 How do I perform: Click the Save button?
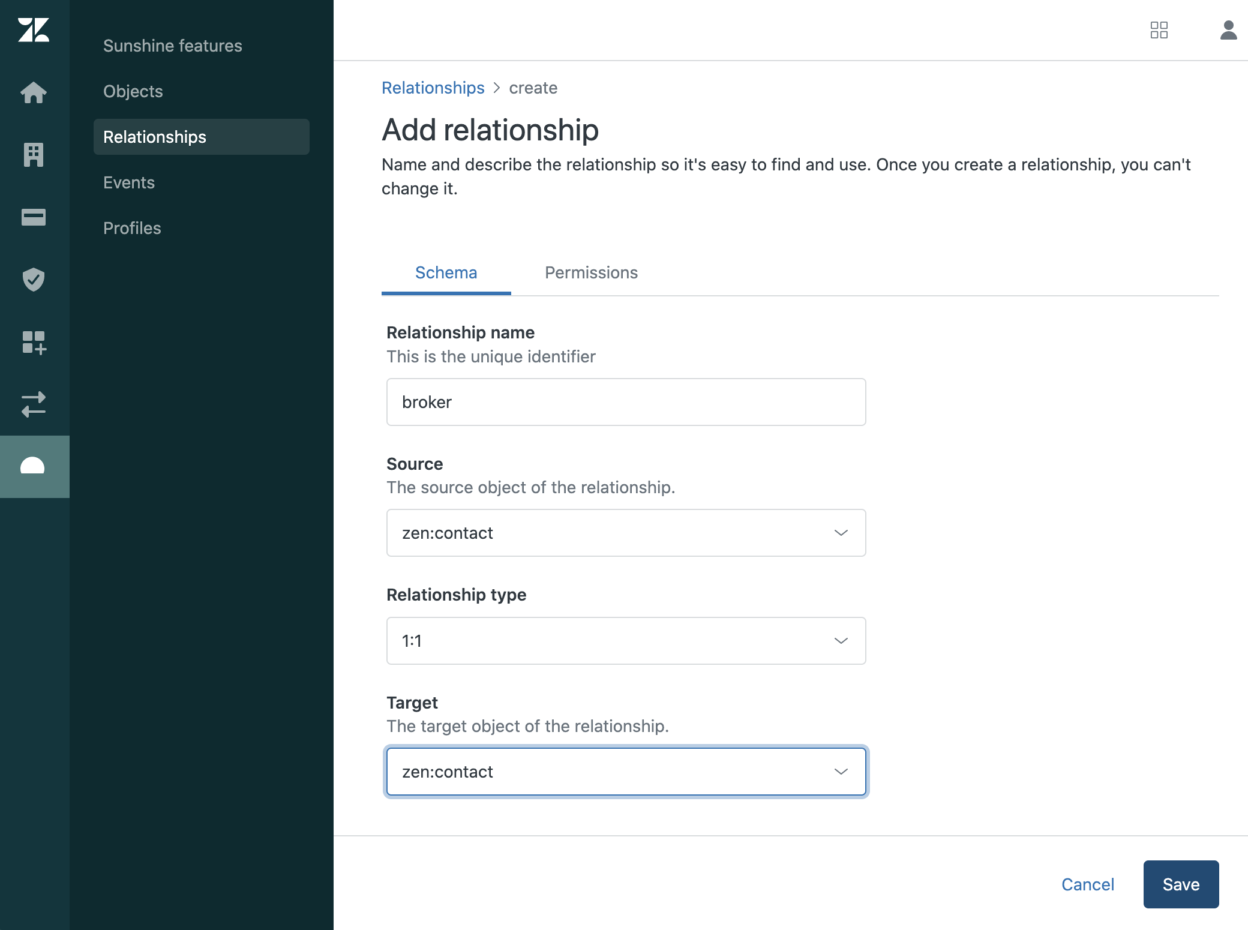tap(1181, 884)
